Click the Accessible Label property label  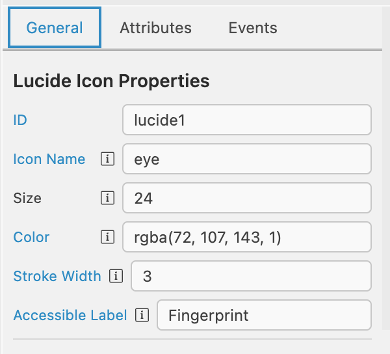70,315
